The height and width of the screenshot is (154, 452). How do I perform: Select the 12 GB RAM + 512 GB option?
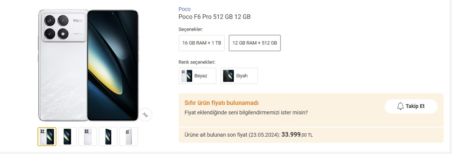(254, 43)
